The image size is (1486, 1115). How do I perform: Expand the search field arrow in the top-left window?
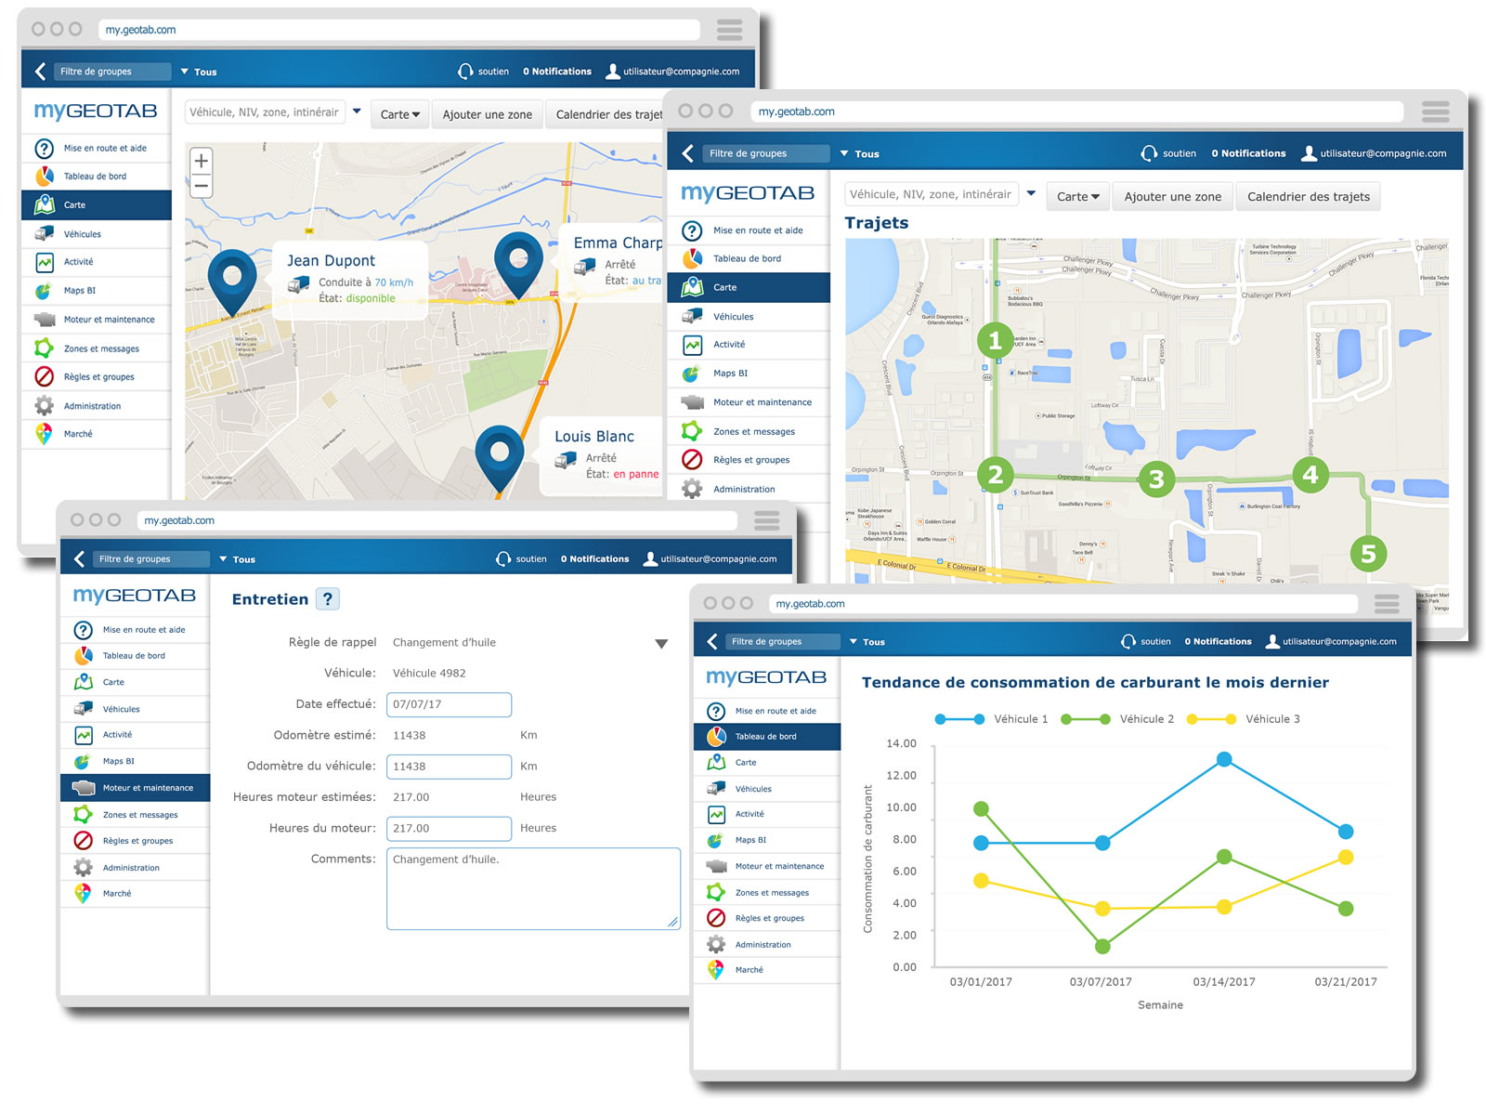tap(357, 111)
